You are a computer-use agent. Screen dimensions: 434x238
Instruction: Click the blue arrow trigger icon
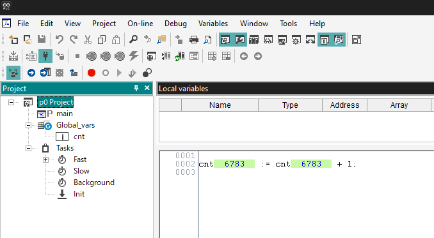[31, 73]
